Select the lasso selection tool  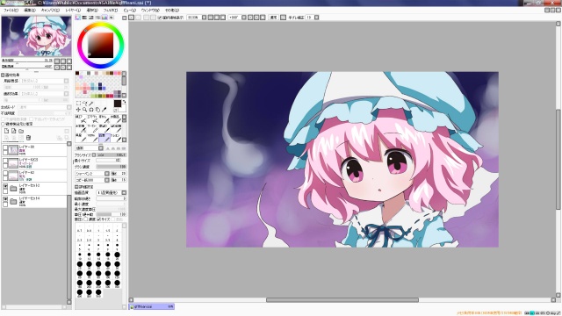pyautogui.click(x=85, y=104)
